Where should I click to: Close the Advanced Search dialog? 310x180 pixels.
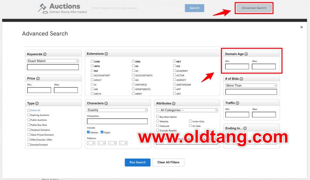tap(302, 27)
